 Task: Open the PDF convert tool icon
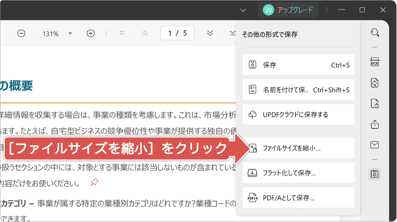pos(375,82)
